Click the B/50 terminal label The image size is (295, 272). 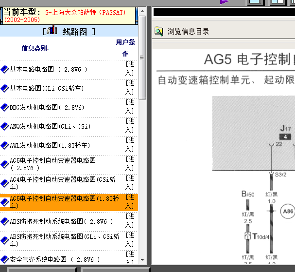click(248, 194)
